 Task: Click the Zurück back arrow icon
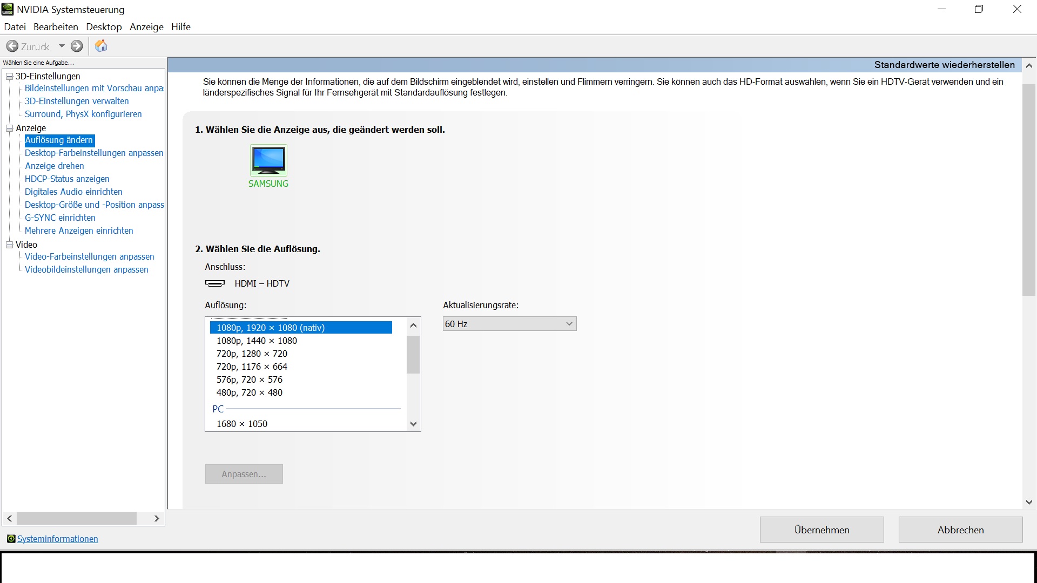tap(12, 46)
